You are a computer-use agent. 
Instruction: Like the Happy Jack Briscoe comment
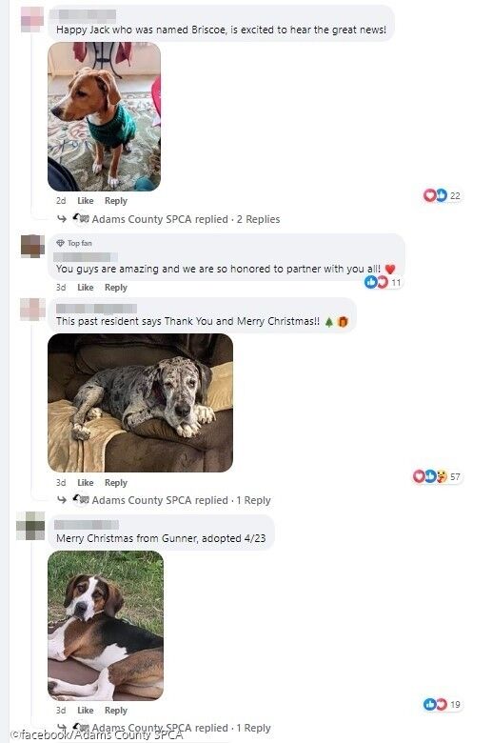click(x=86, y=201)
